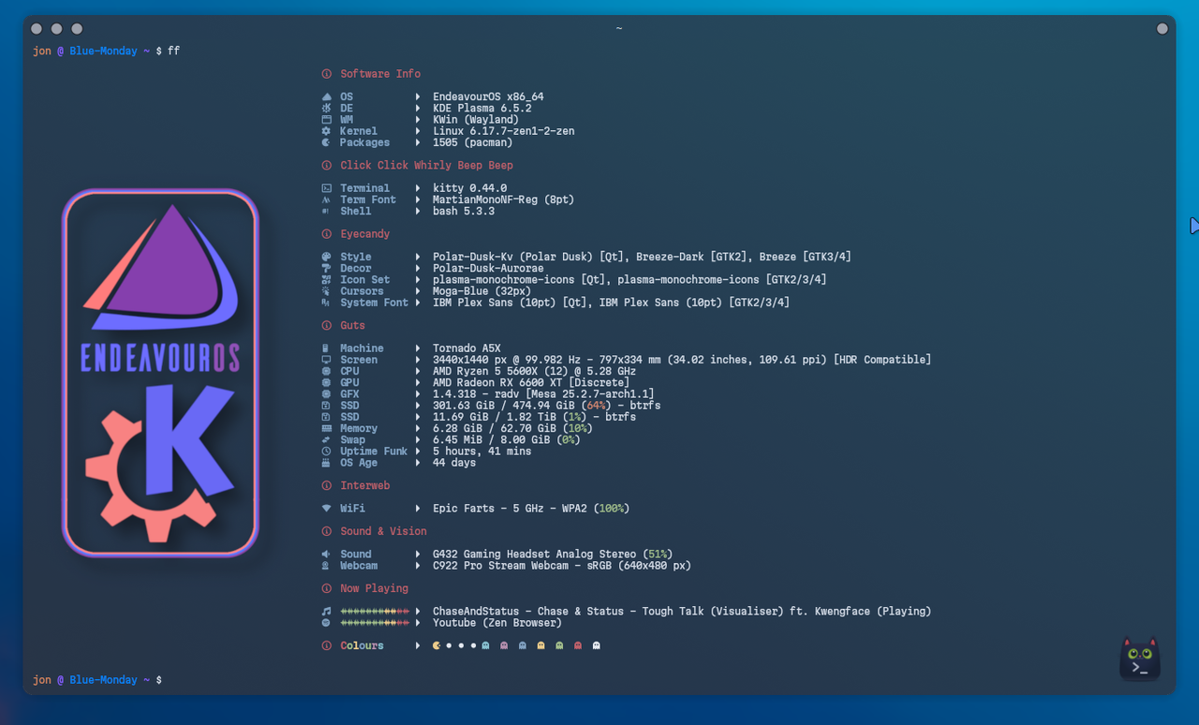Click the Interweb section heading

[x=365, y=486]
